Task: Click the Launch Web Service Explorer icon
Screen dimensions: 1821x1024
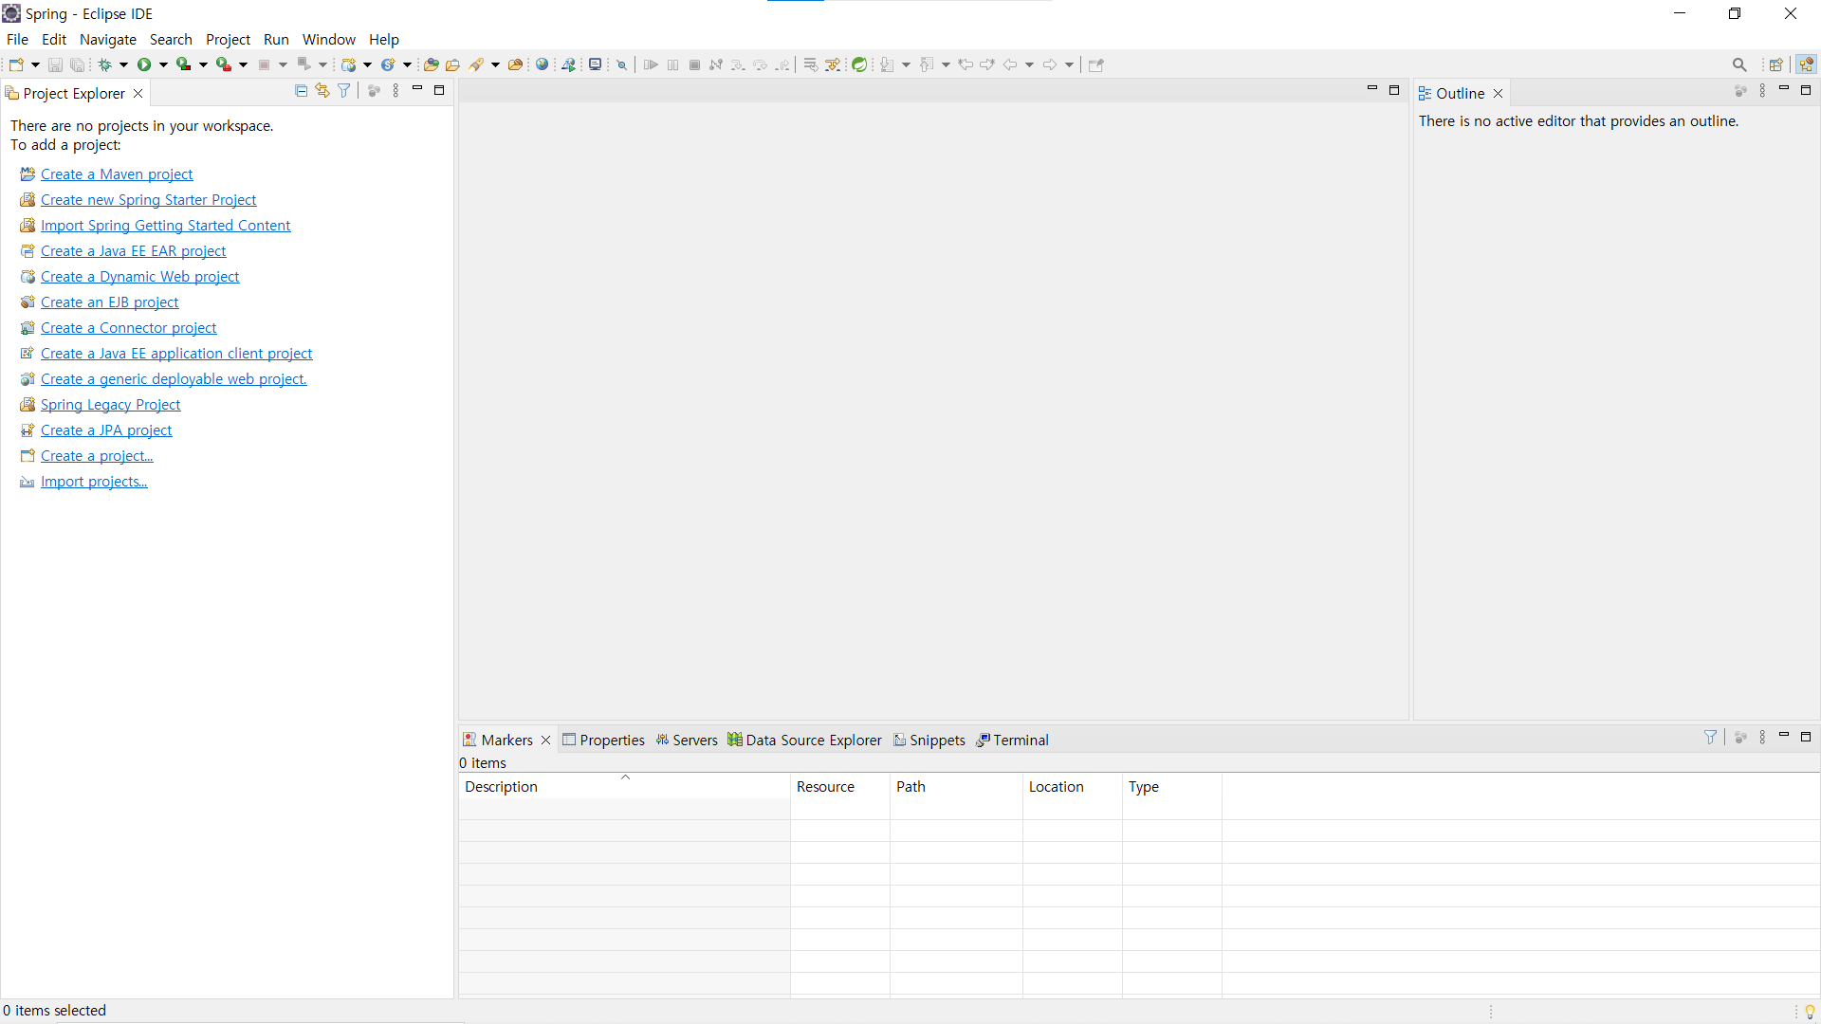Action: [568, 64]
